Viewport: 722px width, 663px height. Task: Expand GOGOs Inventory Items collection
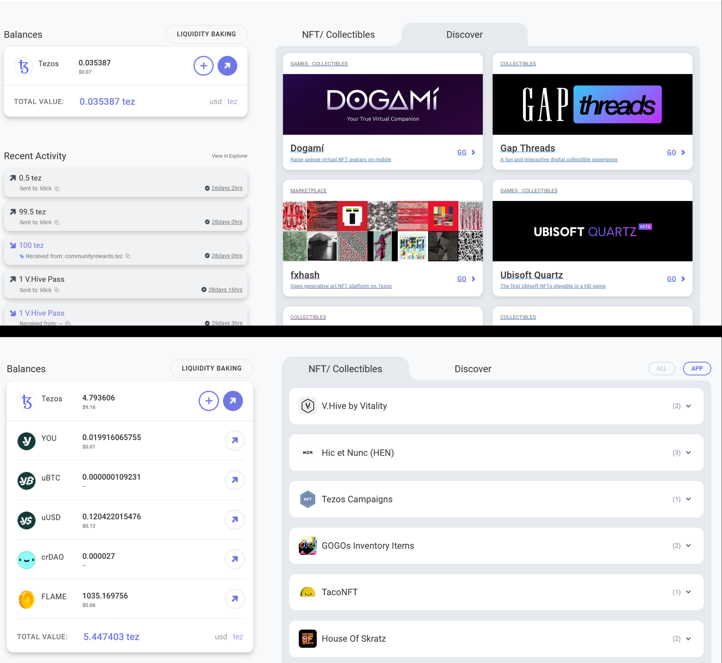[x=688, y=545]
